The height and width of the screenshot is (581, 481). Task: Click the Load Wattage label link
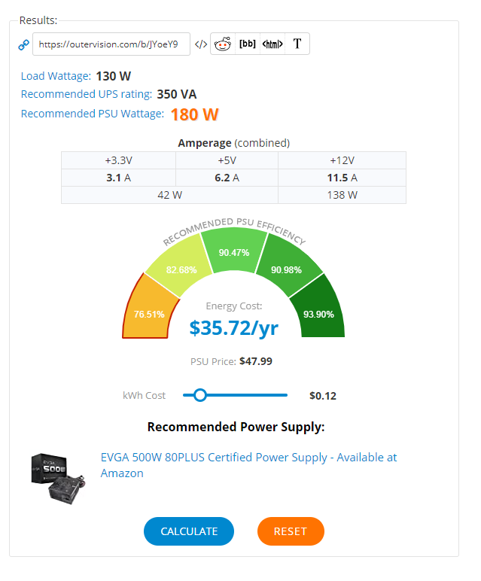(56, 76)
